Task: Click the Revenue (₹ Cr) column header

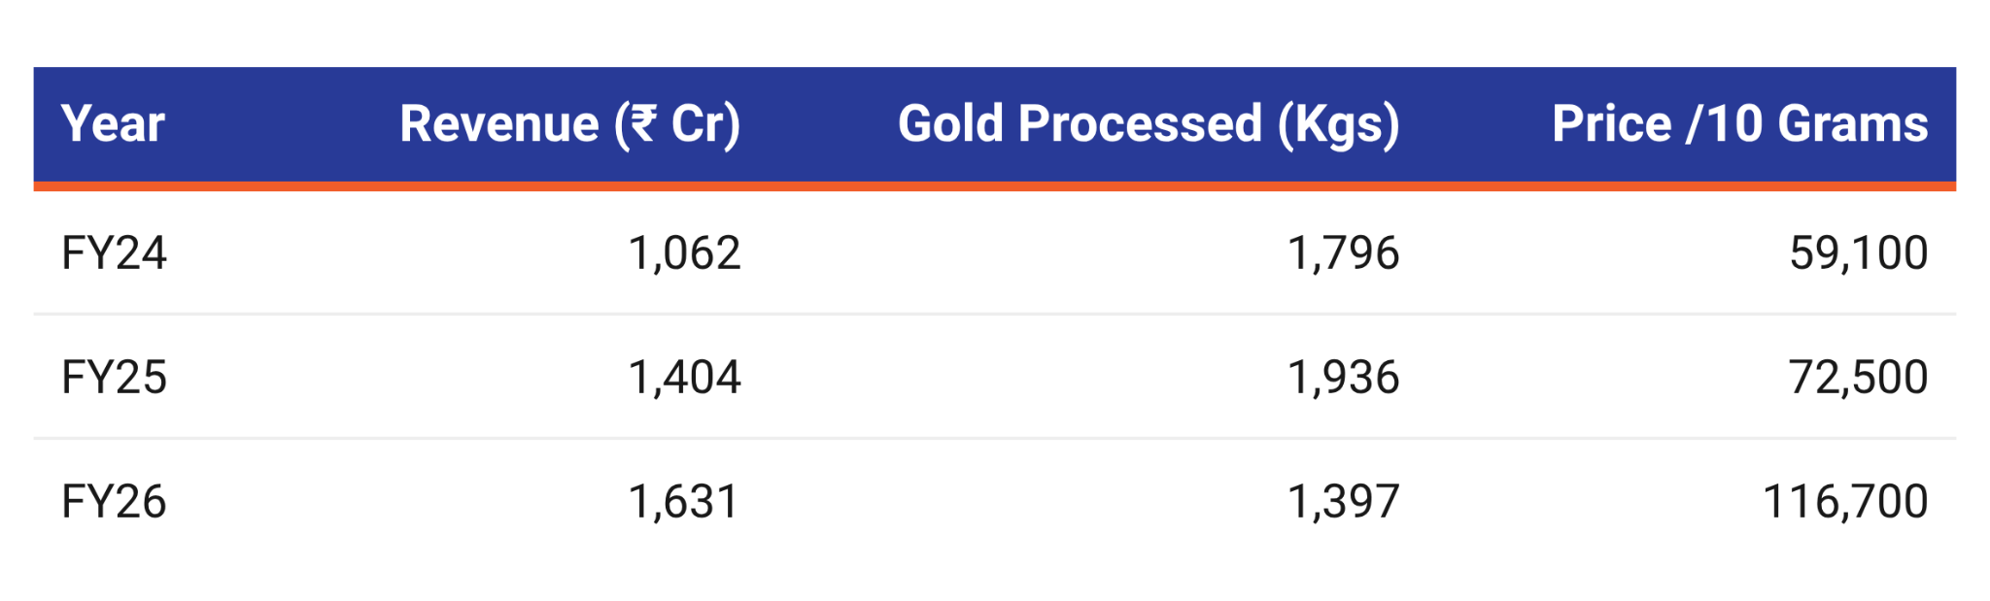Action: [x=570, y=125]
